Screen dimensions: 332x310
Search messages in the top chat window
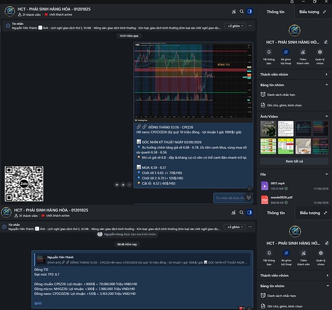pos(242,11)
